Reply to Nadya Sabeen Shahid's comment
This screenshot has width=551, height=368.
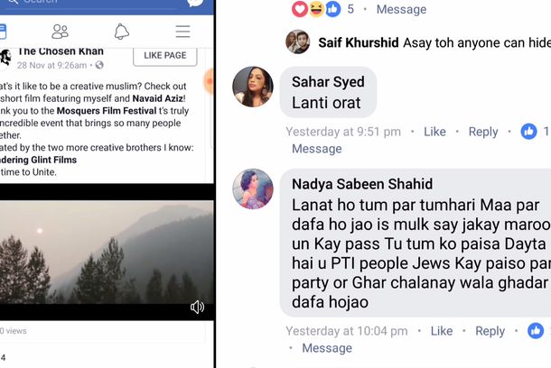click(x=490, y=331)
